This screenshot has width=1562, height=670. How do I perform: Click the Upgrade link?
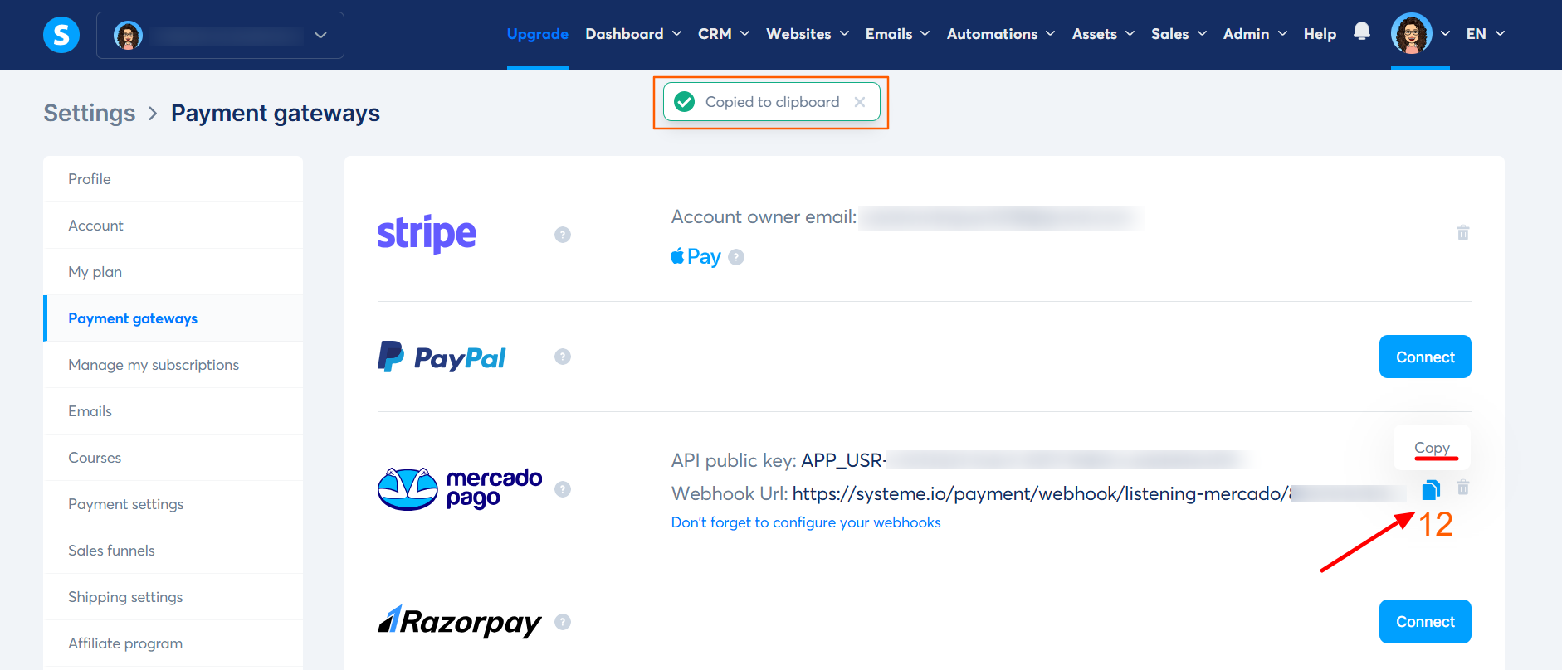[x=538, y=34]
